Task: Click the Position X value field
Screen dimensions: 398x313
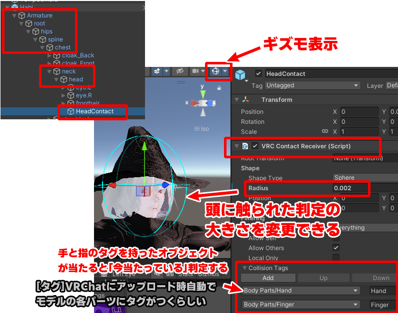Action: [359, 112]
